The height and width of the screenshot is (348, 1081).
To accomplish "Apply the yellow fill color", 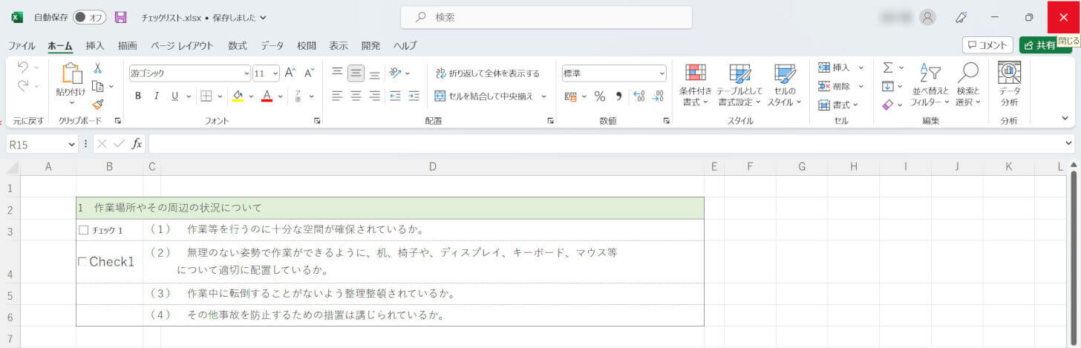I will click(x=238, y=96).
